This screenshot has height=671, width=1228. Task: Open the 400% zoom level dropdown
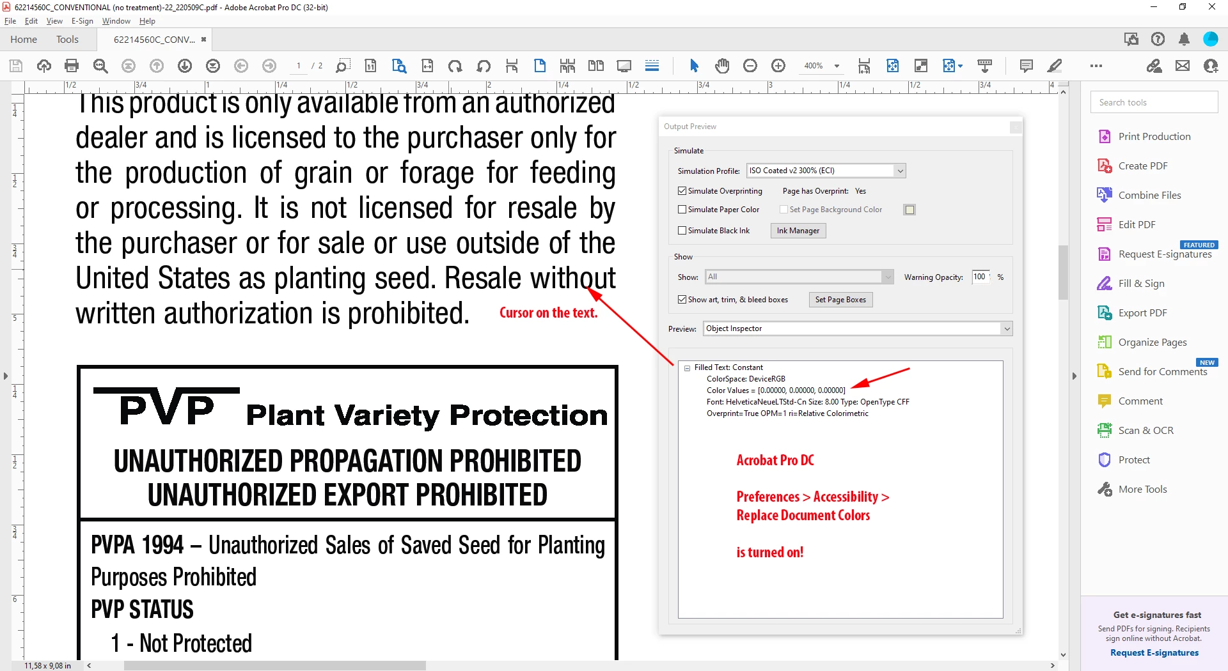click(837, 66)
